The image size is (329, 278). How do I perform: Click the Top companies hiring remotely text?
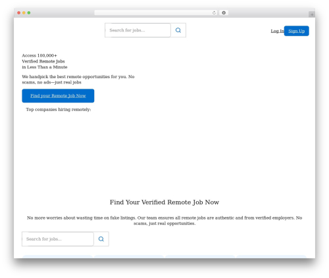[59, 110]
